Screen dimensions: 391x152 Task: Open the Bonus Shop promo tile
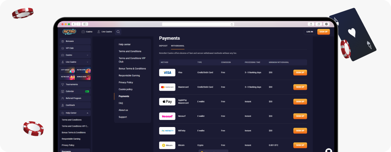[x=83, y=77]
